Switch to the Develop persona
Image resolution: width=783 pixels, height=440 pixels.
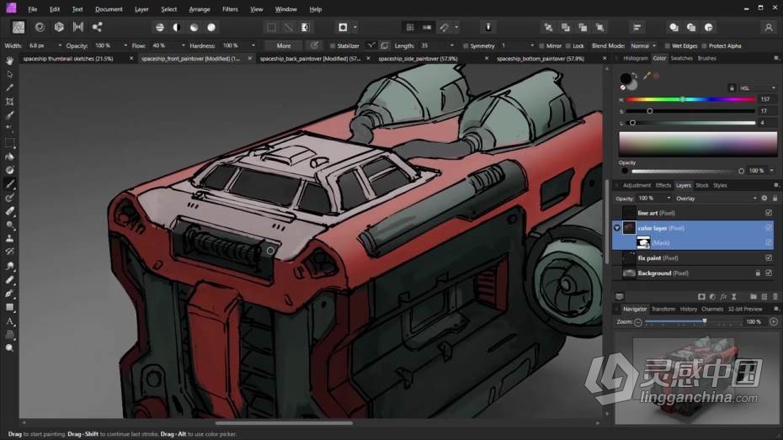click(x=59, y=27)
